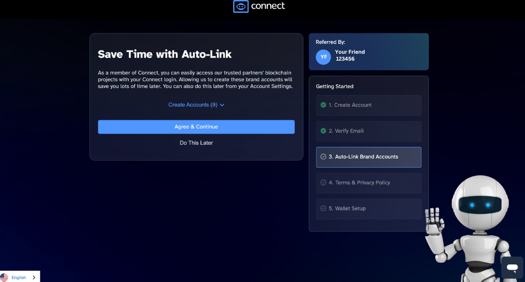Go to step 5 Wallet Setup
Screen dimensions: 525x282
pyautogui.click(x=369, y=209)
